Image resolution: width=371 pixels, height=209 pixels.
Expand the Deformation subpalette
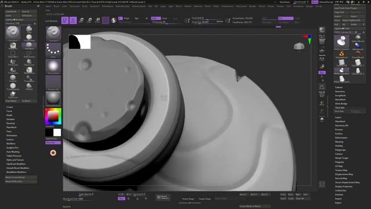(341, 138)
